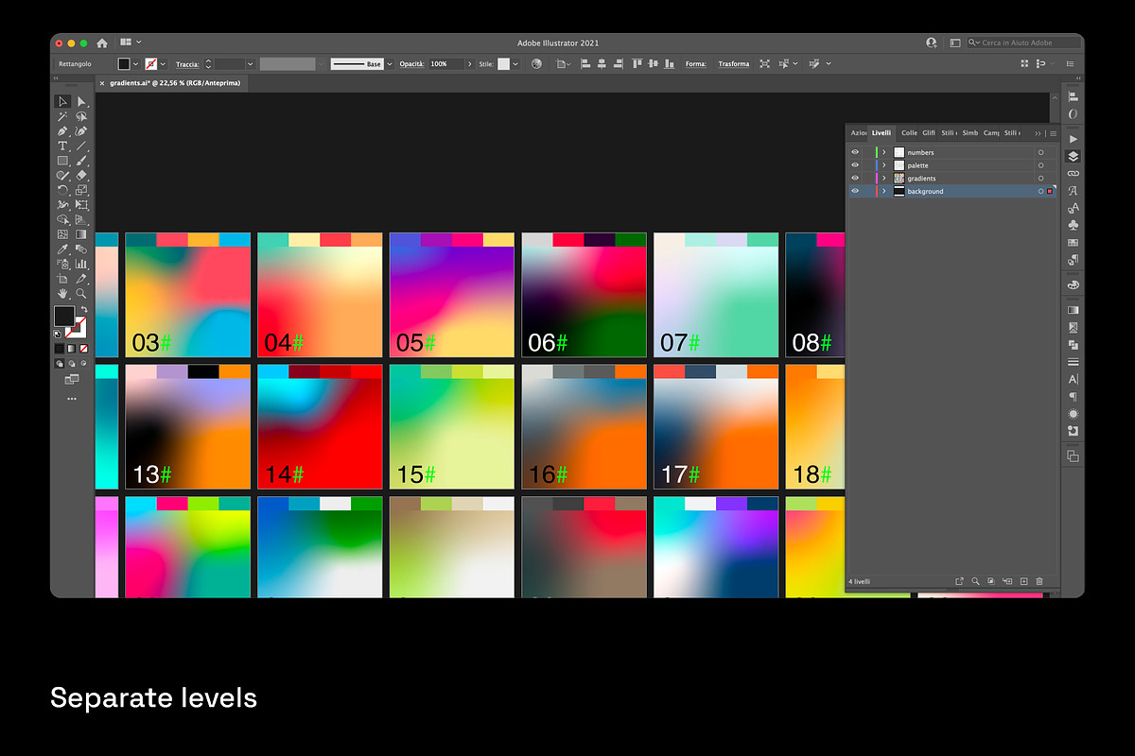Select the Selection tool
This screenshot has width=1135, height=756.
click(62, 101)
